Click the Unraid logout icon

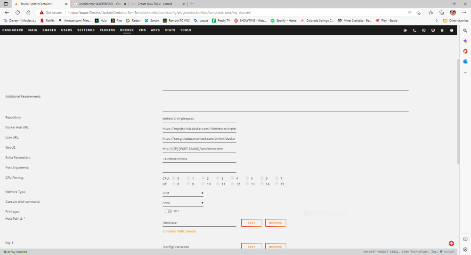click(x=405, y=30)
